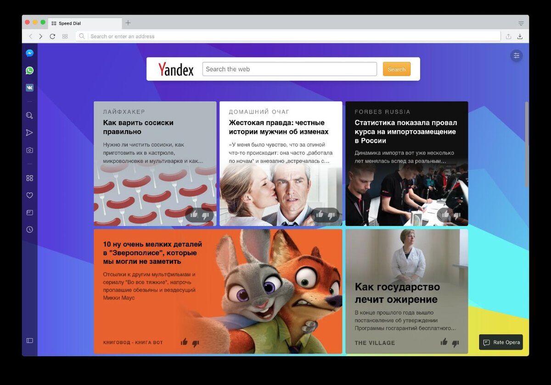This screenshot has height=385, width=551.
Task: Open a new tab with plus button
Action: 128,23
